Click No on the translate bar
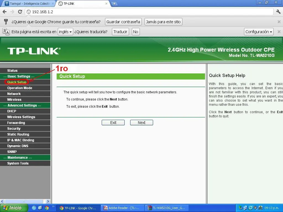 click(x=135, y=32)
